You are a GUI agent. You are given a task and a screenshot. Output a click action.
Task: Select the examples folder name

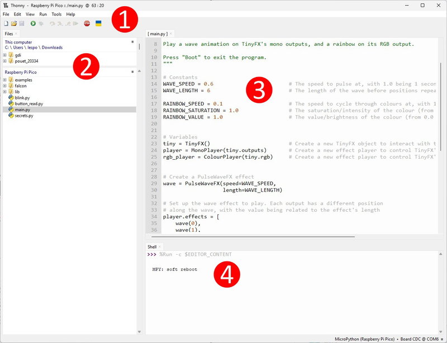tap(23, 80)
